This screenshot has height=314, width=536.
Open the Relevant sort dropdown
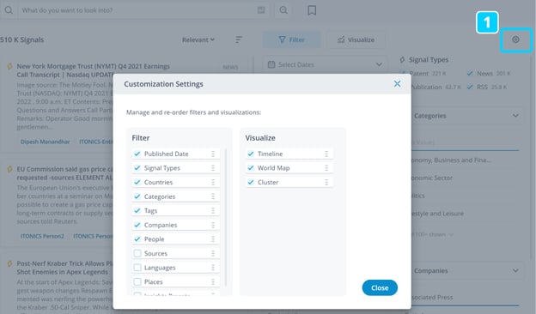(x=198, y=40)
